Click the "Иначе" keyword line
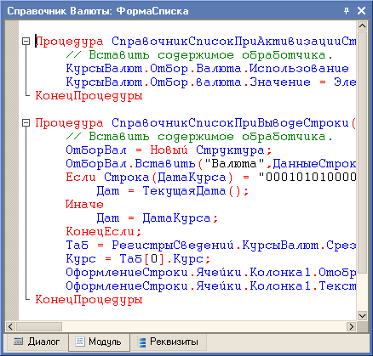Image resolution: width=373 pixels, height=356 pixels. pos(84,205)
